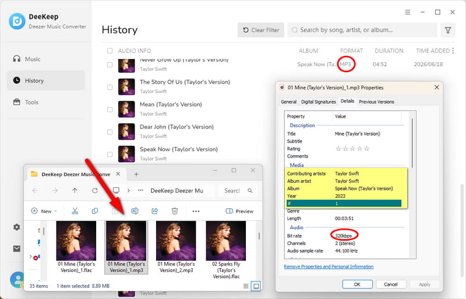This screenshot has width=466, height=299.
Task: Click the Mean (Taylor's Version) title
Action: click(x=171, y=105)
